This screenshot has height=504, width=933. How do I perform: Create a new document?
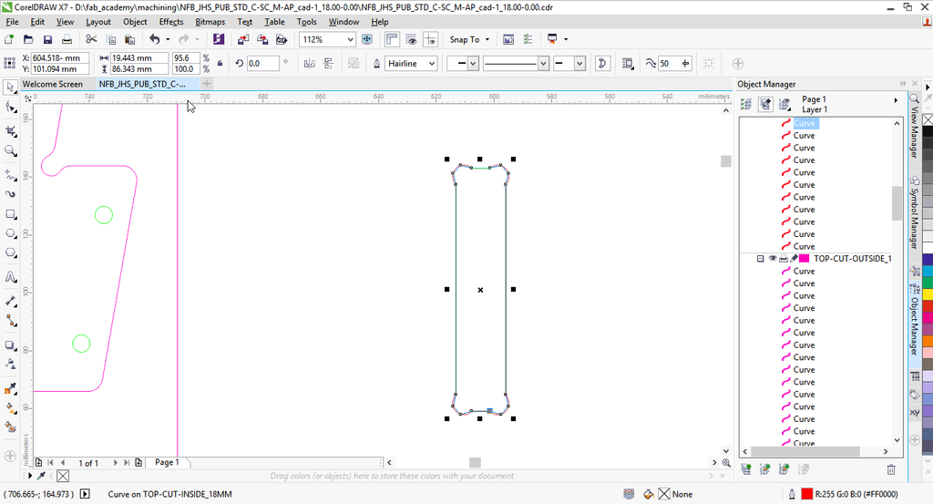click(9, 39)
